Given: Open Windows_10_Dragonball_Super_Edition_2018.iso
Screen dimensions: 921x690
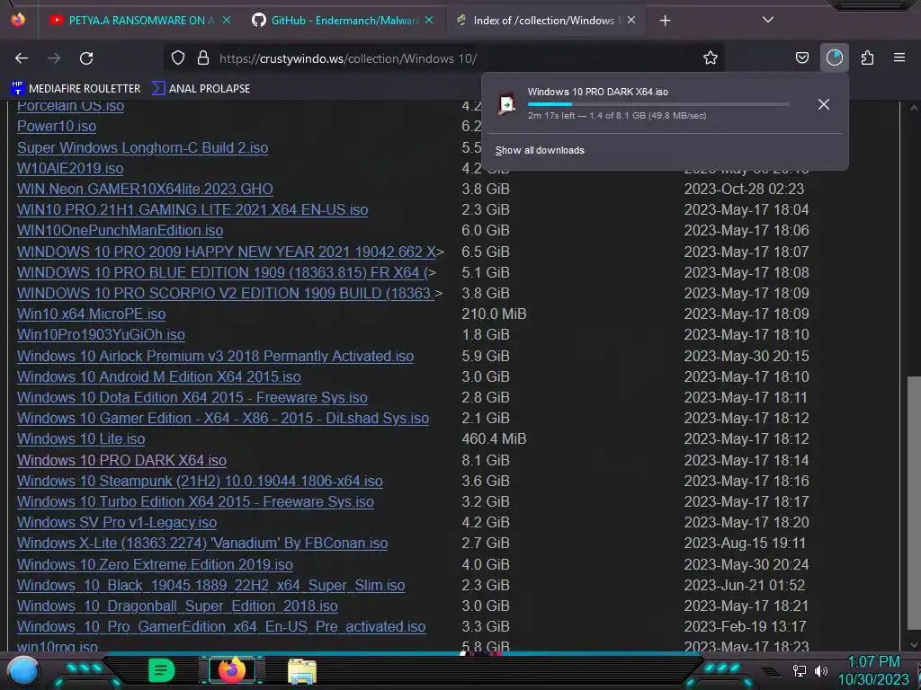Looking at the screenshot, I should tap(177, 606).
